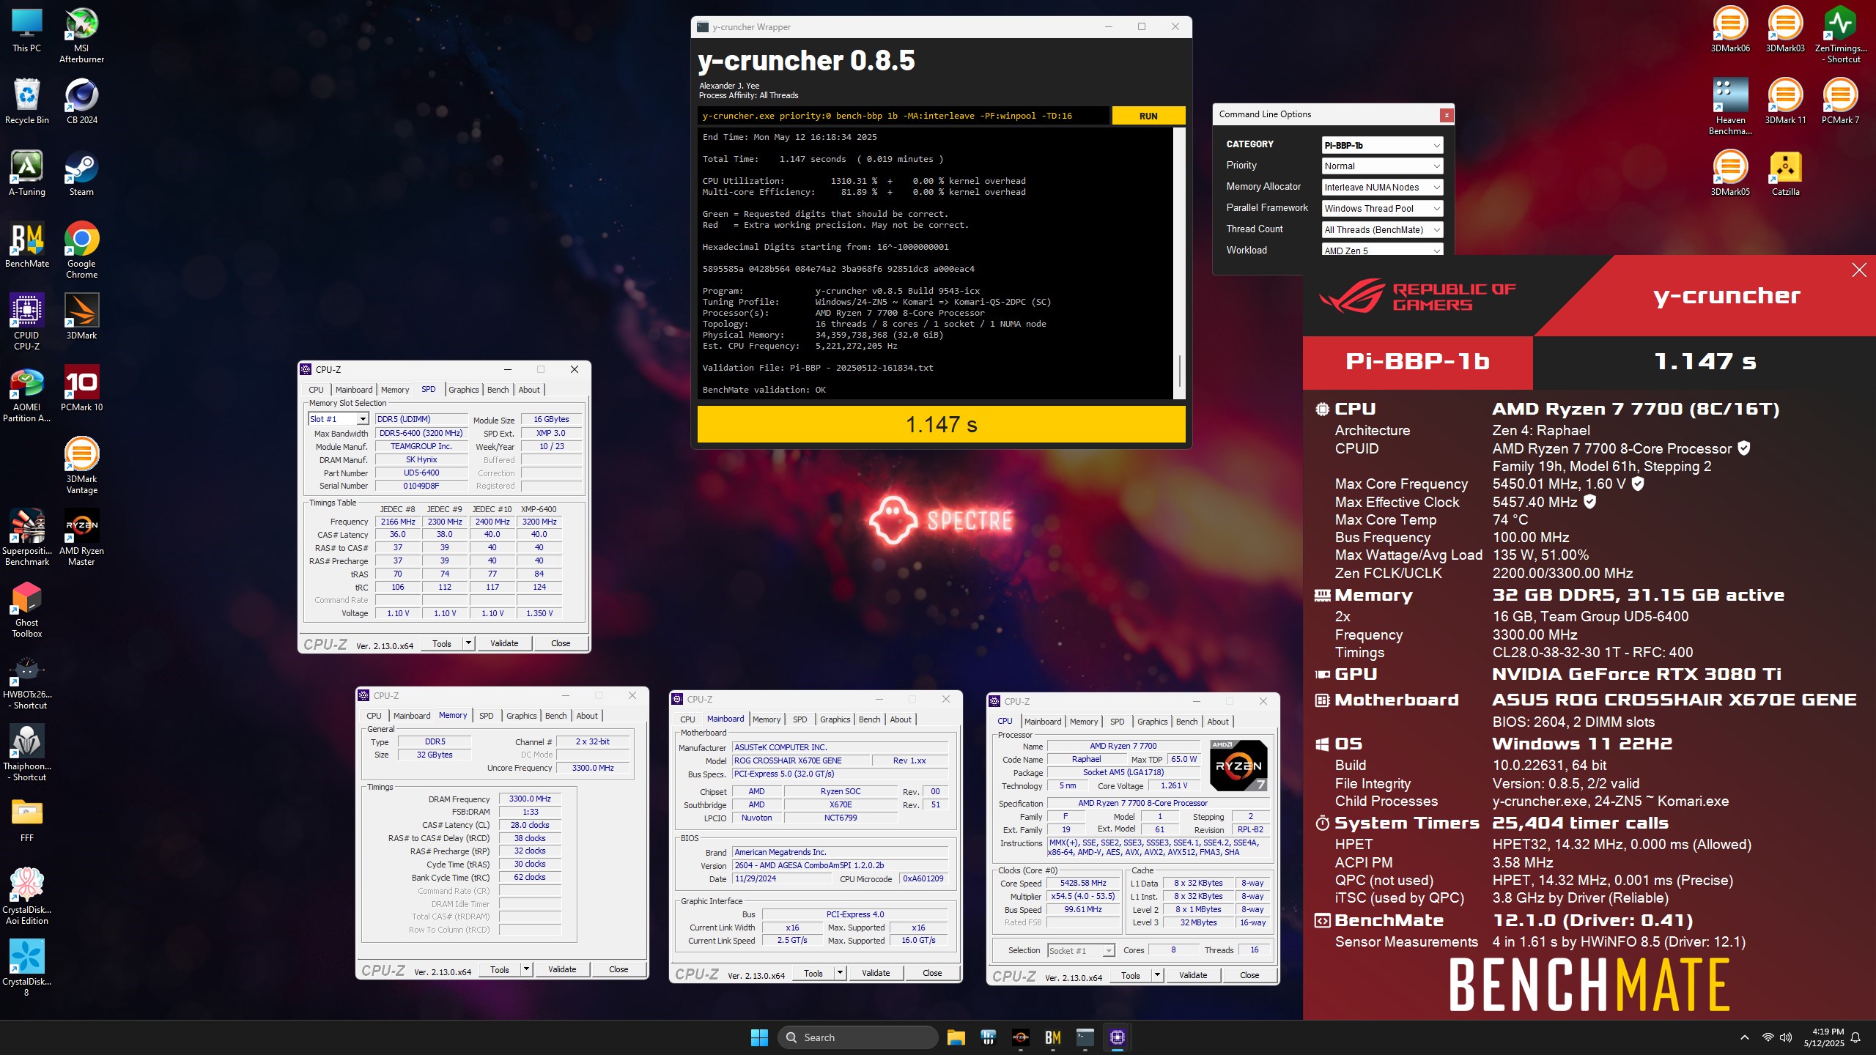The width and height of the screenshot is (1876, 1055).
Task: Expand the Priority dropdown set to Normal
Action: click(x=1382, y=166)
